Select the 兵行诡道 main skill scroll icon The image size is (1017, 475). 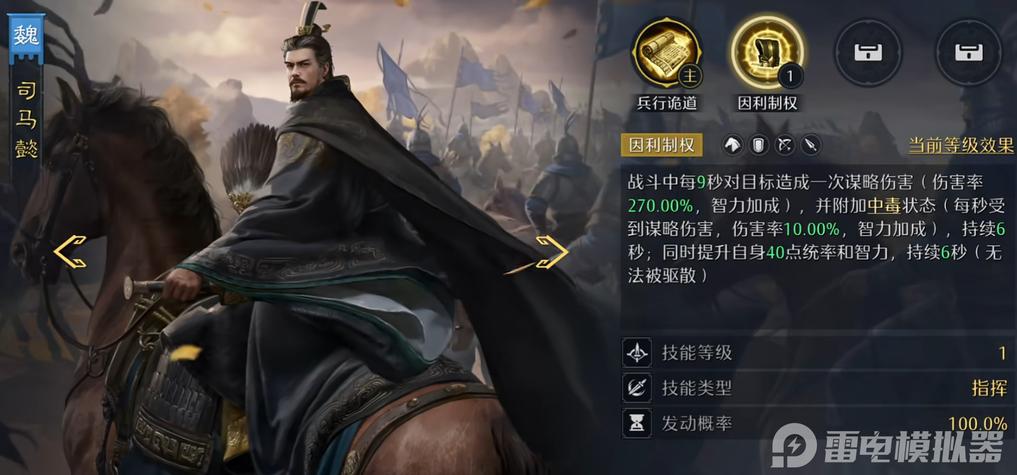[666, 53]
